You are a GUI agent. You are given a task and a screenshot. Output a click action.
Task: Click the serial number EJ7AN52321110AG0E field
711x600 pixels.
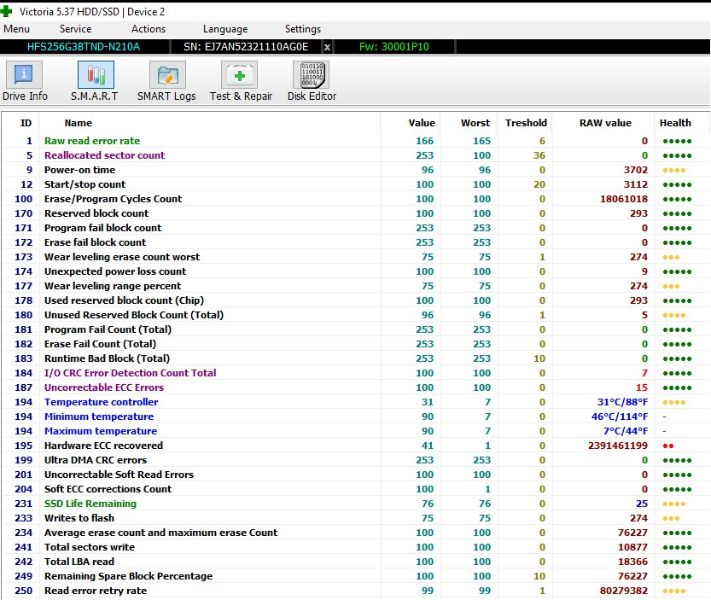tap(246, 47)
